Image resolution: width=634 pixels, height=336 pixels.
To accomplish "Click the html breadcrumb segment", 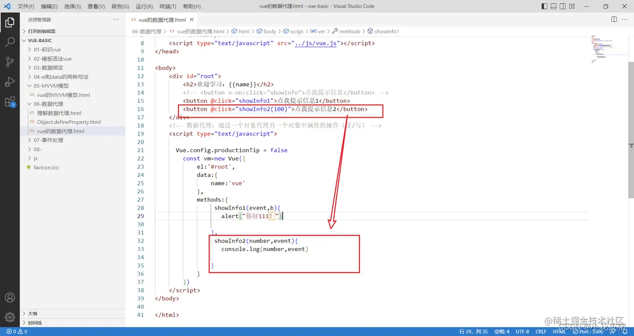I will pos(240,31).
